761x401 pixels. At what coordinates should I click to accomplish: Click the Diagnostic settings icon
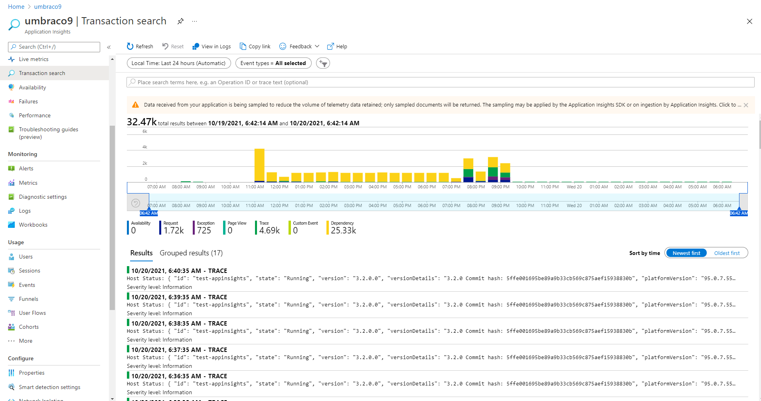(12, 197)
